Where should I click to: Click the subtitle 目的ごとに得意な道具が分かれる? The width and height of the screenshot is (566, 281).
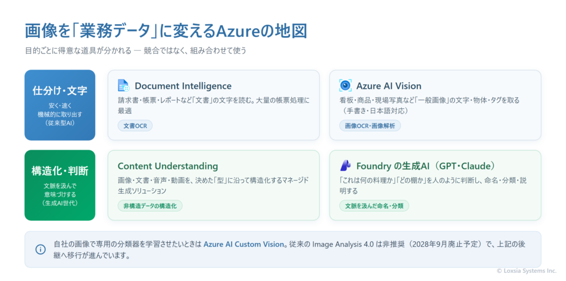pyautogui.click(x=78, y=50)
